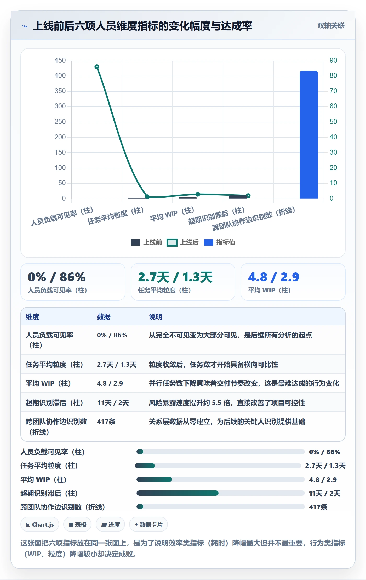Viewport: 366px width, 580px height.
Task: Click the tall blue 指标值 bar
Action: [x=309, y=135]
